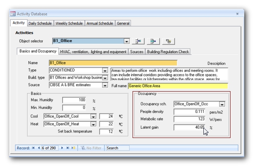Viewport: 253px width, 166px height.
Task: Click the People density field 0.111
Action: coord(189,112)
